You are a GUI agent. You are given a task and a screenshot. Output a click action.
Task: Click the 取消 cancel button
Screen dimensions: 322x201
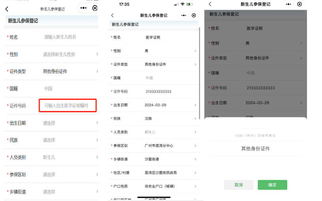(239, 185)
